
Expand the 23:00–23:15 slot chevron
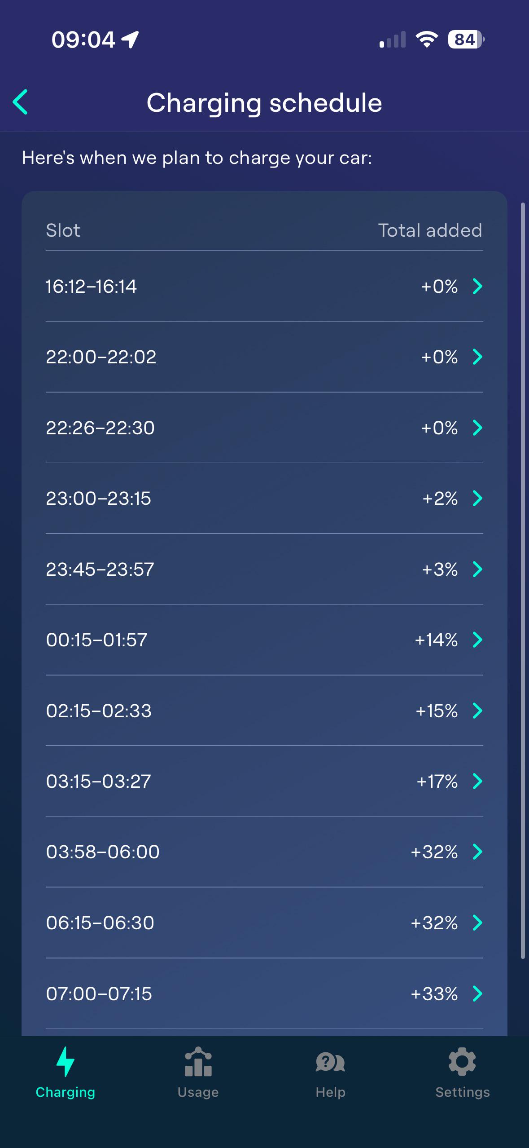pos(477,498)
